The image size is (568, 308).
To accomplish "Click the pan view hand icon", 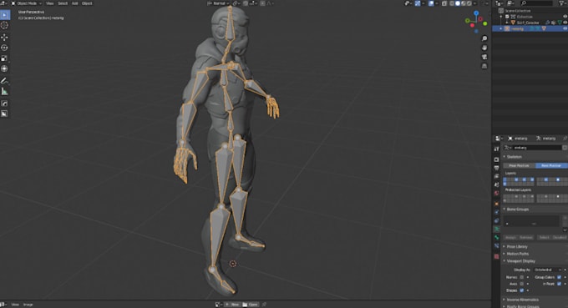I will point(484,48).
